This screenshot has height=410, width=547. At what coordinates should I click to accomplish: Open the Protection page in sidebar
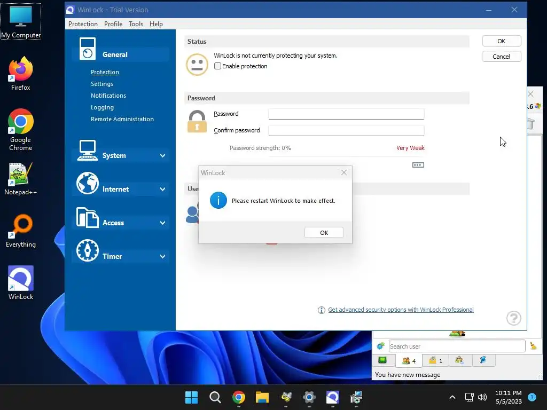point(105,72)
